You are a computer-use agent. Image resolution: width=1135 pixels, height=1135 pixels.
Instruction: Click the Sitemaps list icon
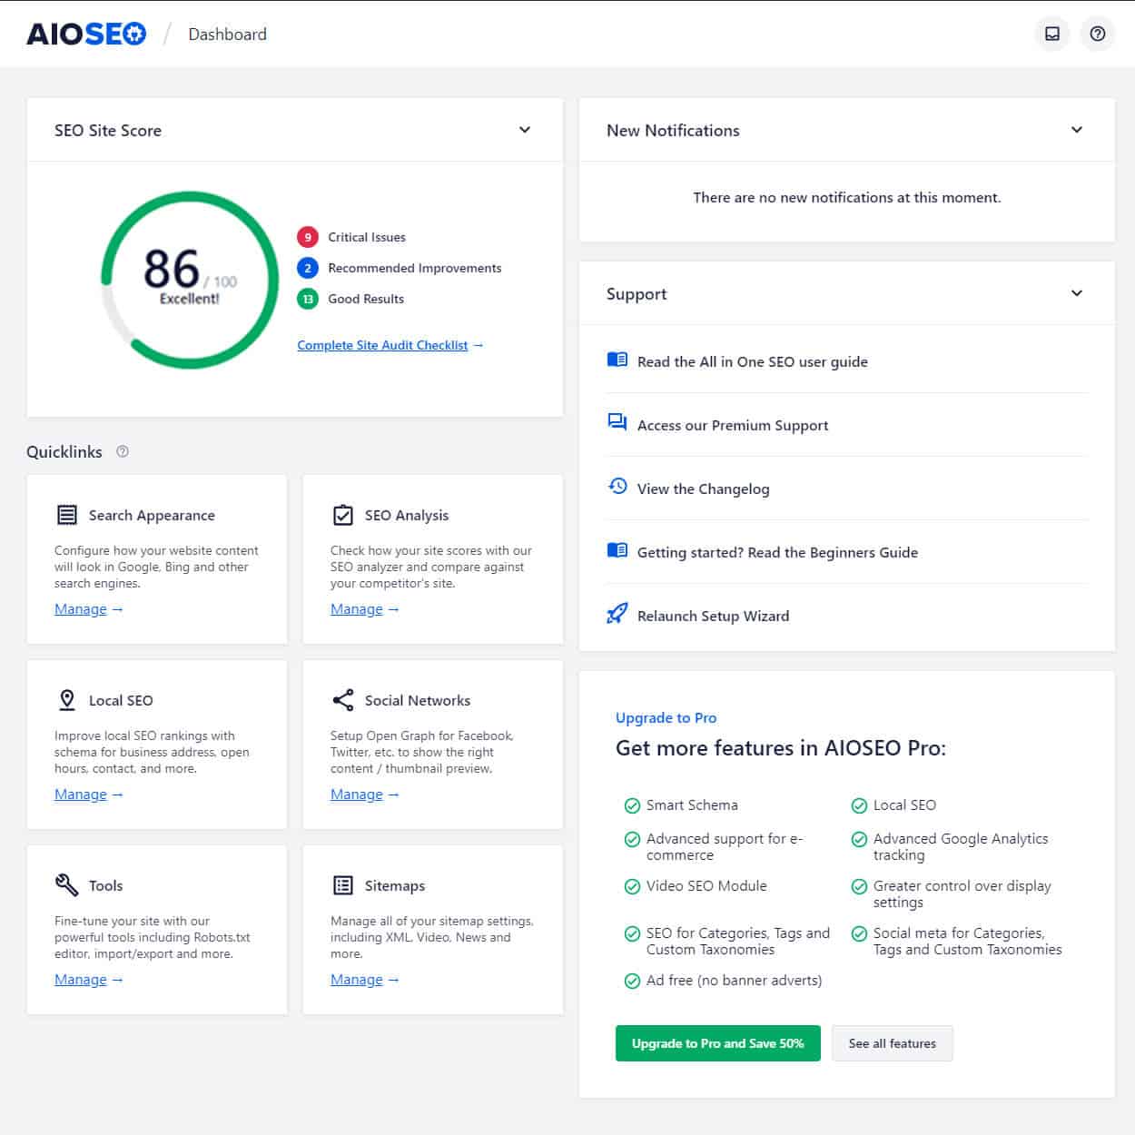click(343, 885)
